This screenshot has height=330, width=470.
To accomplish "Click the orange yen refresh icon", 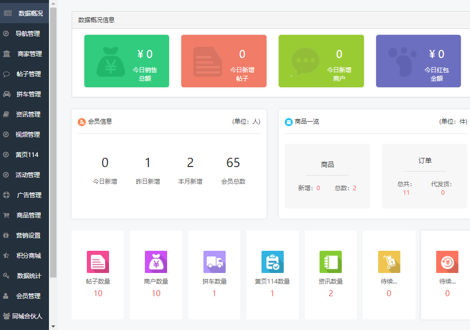I will pos(447,262).
